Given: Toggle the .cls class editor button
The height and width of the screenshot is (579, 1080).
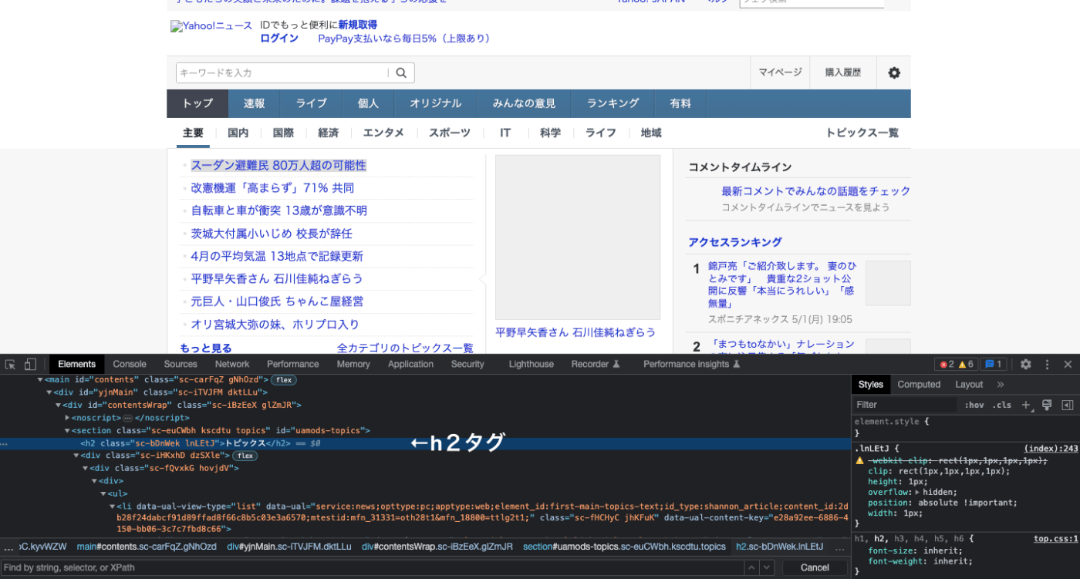Looking at the screenshot, I should click(1002, 405).
